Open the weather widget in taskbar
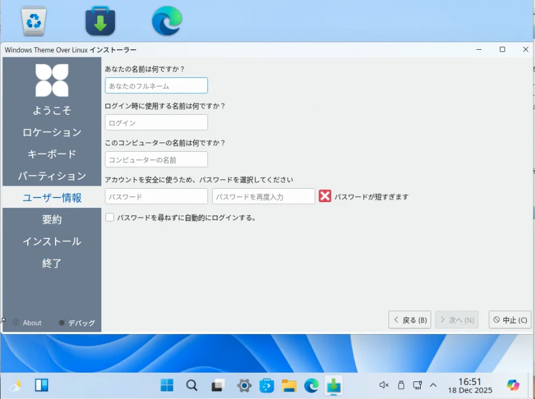 pos(15,386)
